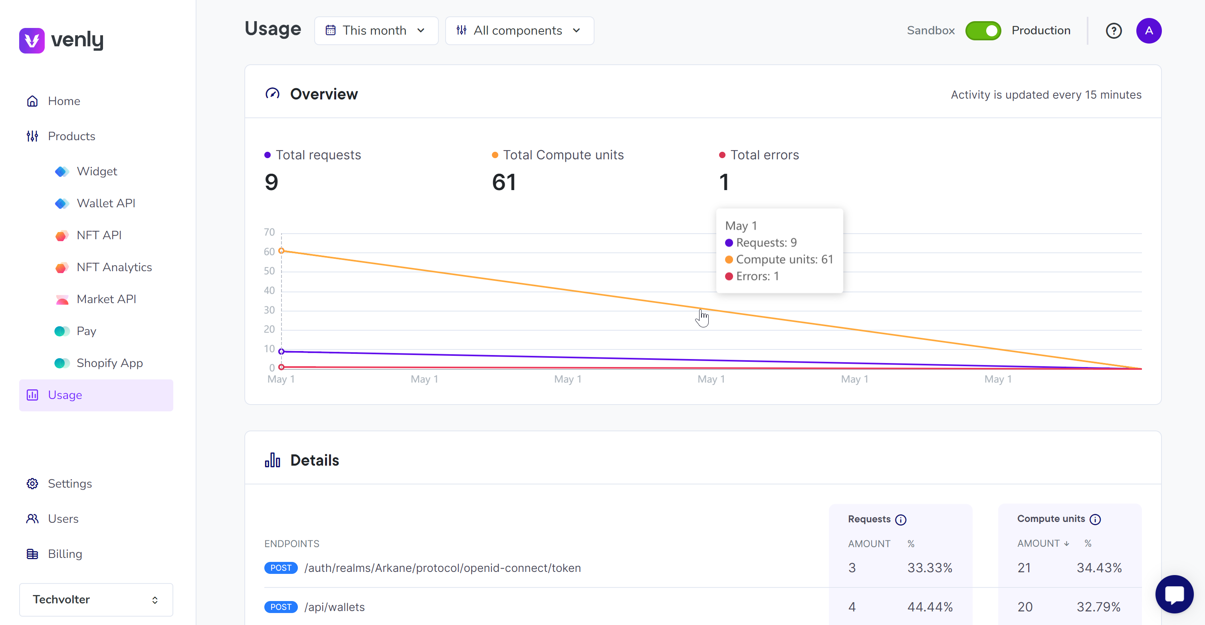Click the Total requests legend dot
Viewport: 1205px width, 625px height.
click(268, 155)
